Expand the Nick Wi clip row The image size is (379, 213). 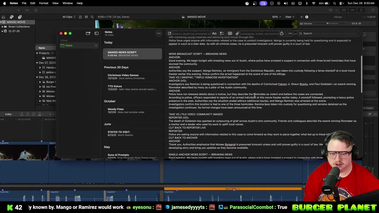coord(40,101)
